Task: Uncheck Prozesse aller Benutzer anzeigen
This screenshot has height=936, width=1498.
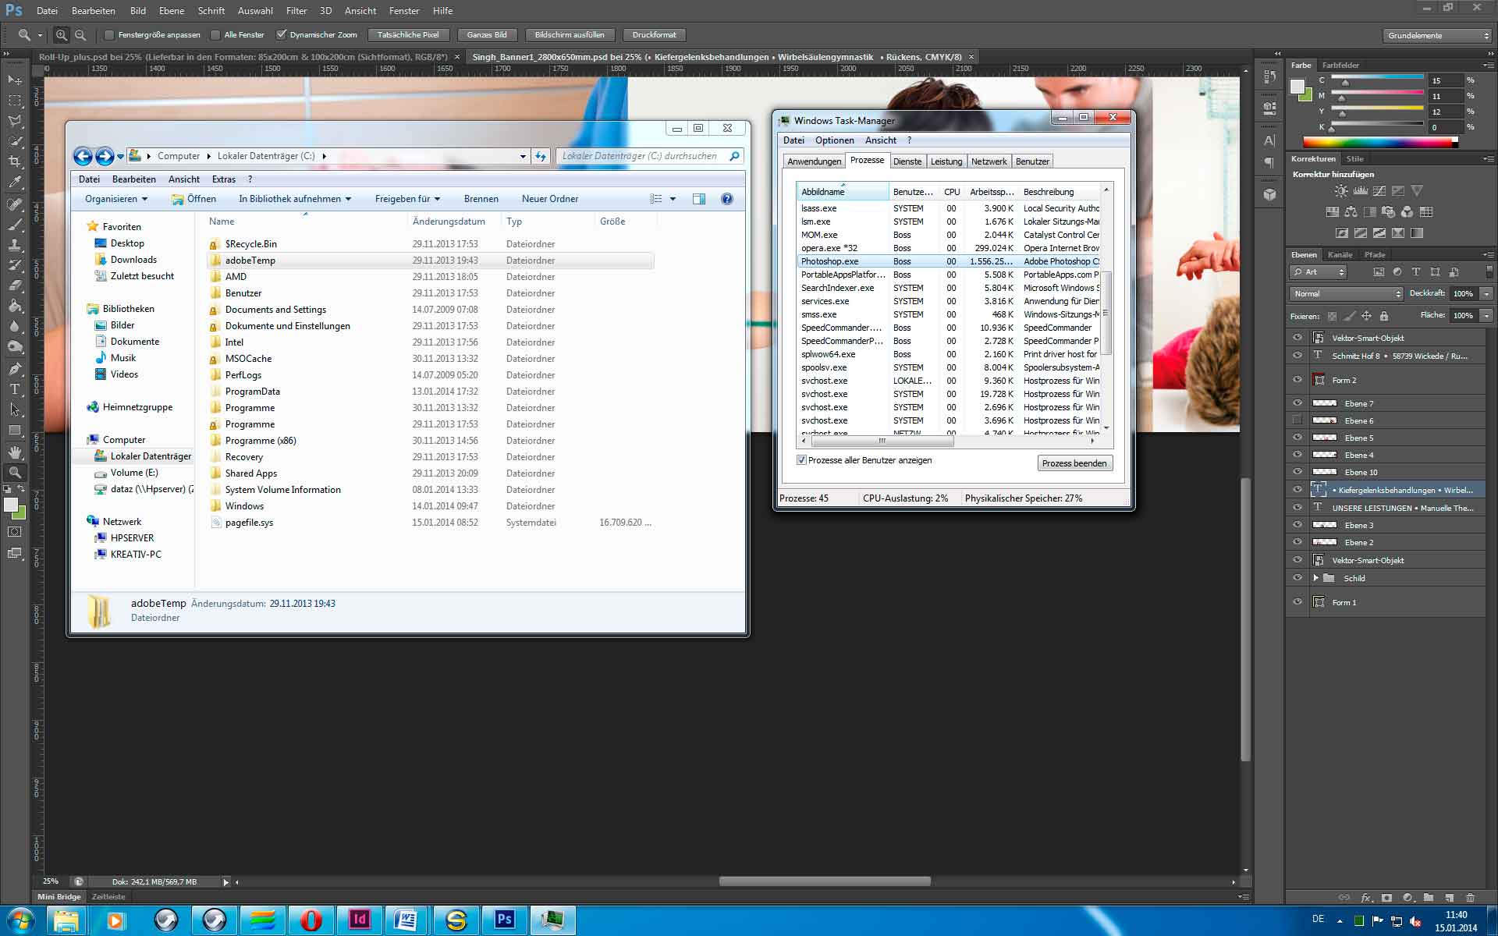Action: [x=801, y=460]
